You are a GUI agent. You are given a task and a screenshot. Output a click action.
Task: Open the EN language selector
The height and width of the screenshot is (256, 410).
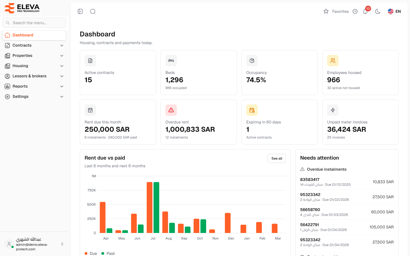[x=394, y=11]
